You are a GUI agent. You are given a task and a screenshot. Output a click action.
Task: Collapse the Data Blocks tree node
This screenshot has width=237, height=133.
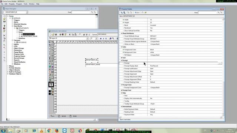pos(12,26)
